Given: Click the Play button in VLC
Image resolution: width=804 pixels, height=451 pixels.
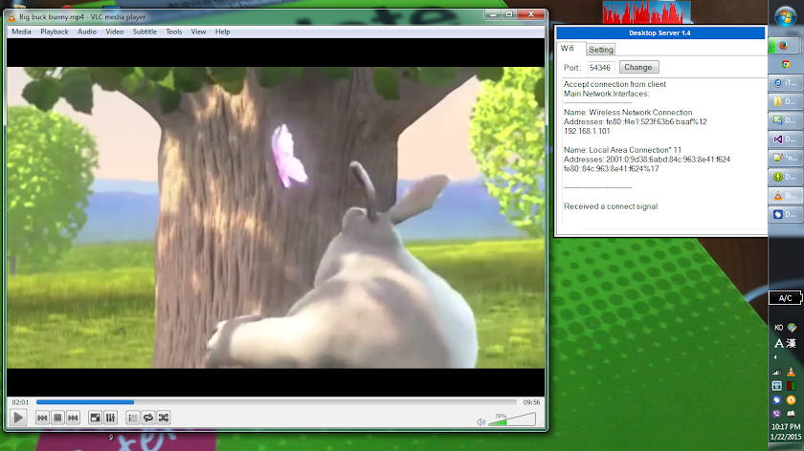Looking at the screenshot, I should click(18, 418).
